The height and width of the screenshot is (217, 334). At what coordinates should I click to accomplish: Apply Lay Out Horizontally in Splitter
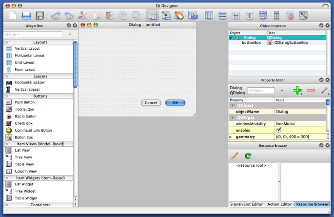236,16
